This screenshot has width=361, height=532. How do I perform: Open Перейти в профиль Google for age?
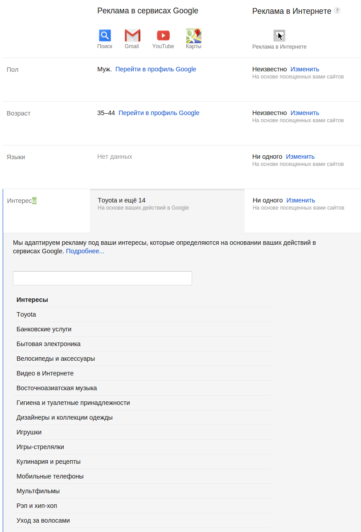[159, 113]
